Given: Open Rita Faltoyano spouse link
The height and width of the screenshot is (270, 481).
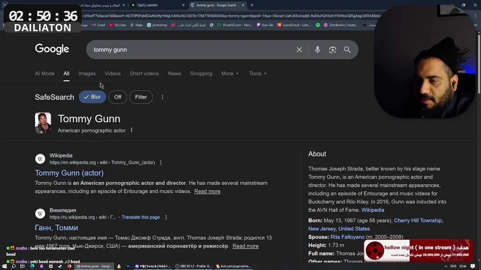Looking at the screenshot, I should [x=348, y=237].
